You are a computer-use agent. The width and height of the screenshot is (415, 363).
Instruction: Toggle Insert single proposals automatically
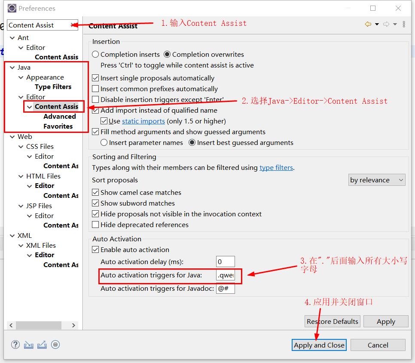tap(95, 78)
